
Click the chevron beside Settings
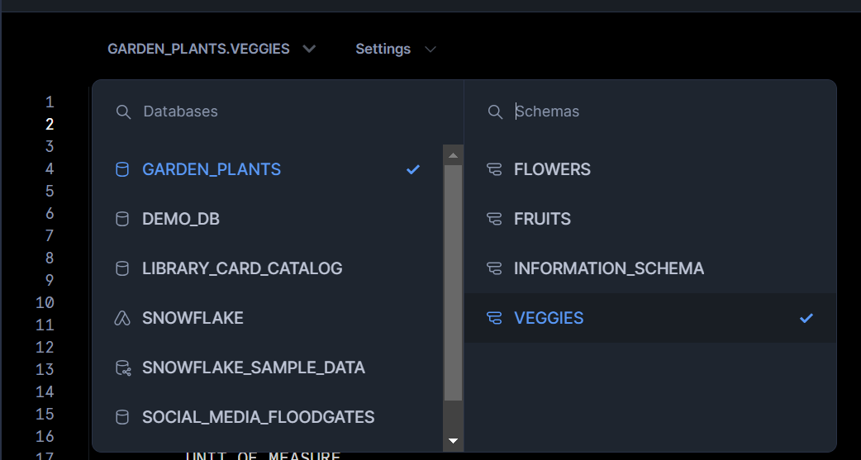[x=430, y=50]
